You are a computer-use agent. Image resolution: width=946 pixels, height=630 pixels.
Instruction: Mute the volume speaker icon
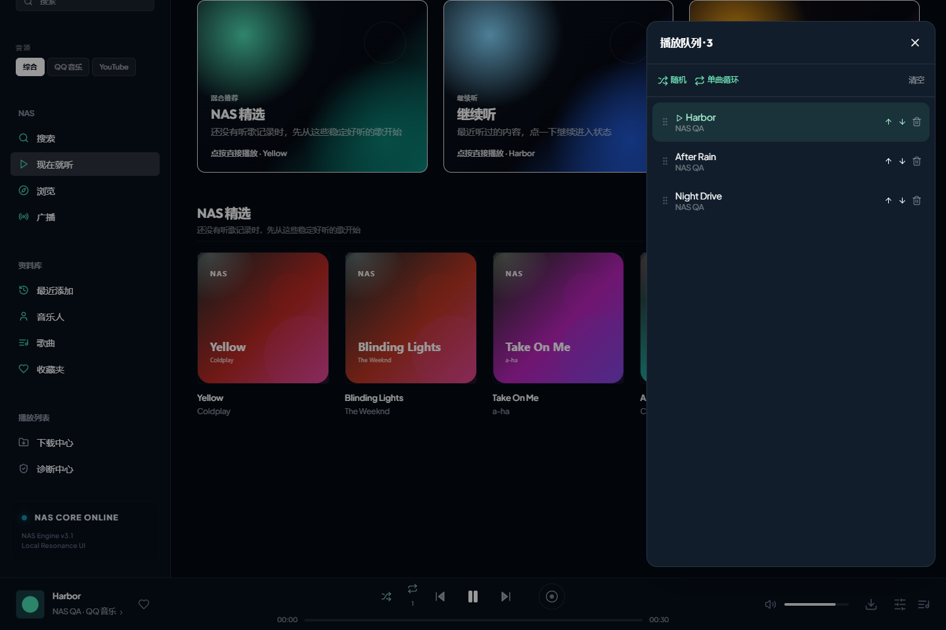tap(771, 604)
